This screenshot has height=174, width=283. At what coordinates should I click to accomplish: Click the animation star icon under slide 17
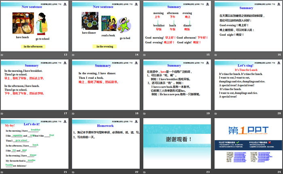[x=2, y=113]
